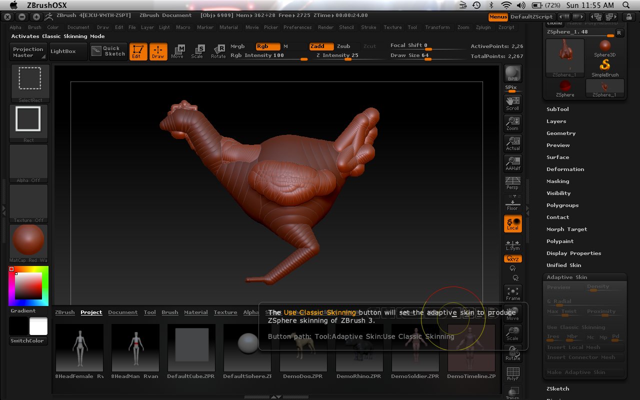Select the Edit mode icon
The image size is (640, 400).
(138, 51)
